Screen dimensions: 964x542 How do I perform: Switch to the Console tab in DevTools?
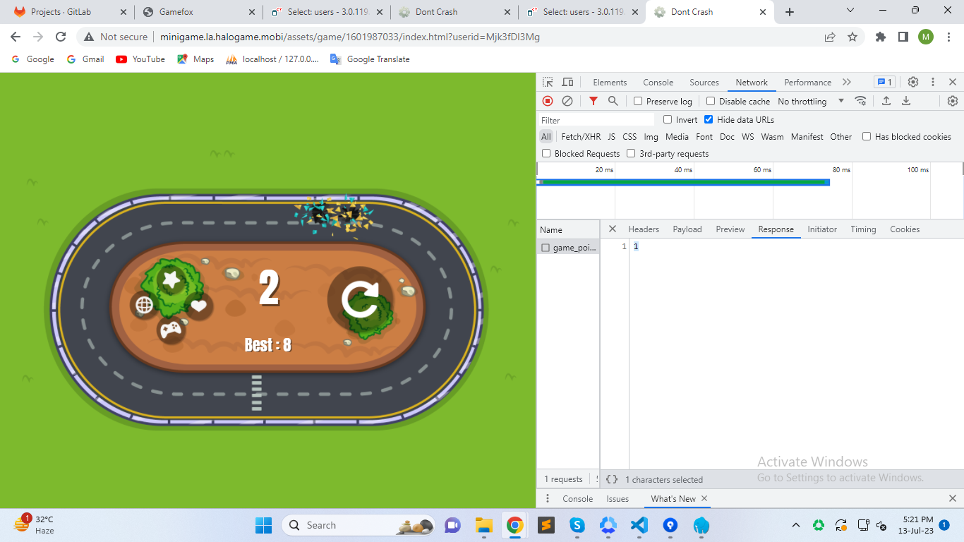pos(658,82)
